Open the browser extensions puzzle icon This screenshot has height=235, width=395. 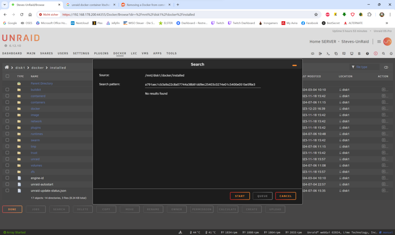[369, 15]
